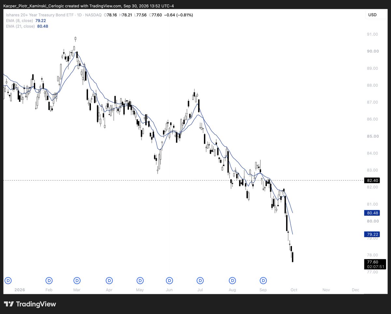Open the dividend marker nearest the 2026 label
Viewport: 391px width, 314px height.
8,280
